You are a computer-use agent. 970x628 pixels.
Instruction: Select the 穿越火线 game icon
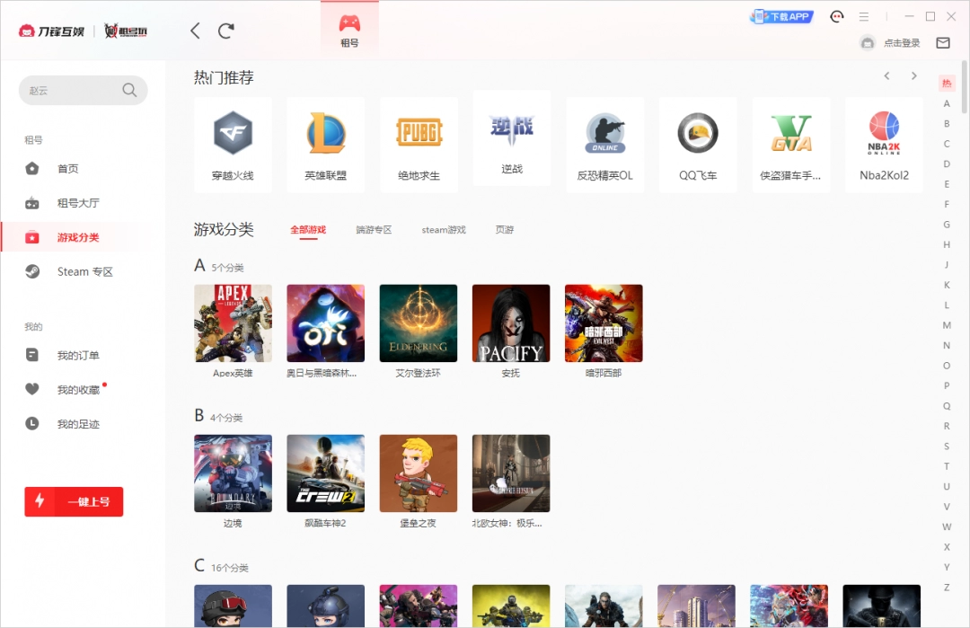233,135
